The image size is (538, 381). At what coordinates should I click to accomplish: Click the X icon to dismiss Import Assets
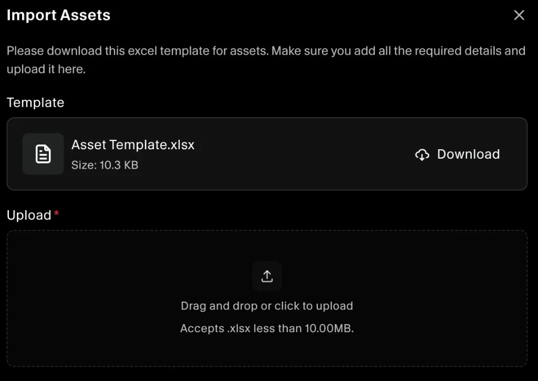[x=519, y=15]
